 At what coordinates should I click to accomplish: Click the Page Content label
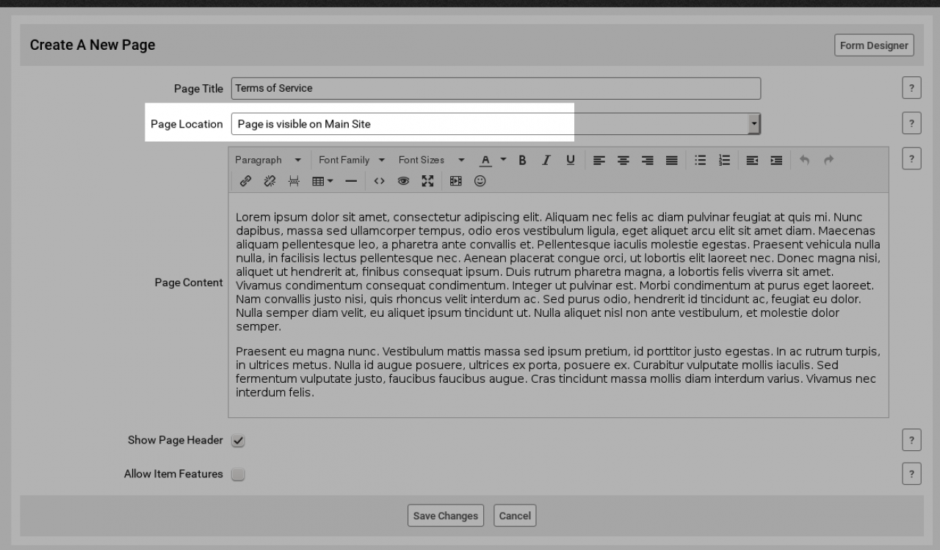(x=189, y=282)
